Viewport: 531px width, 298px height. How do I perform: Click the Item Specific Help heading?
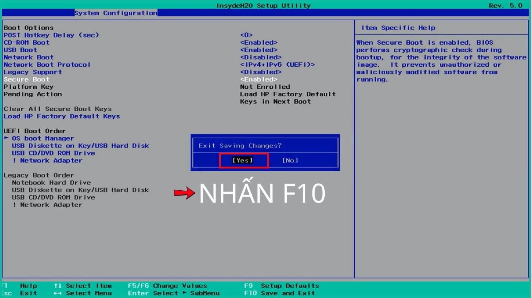click(x=398, y=28)
